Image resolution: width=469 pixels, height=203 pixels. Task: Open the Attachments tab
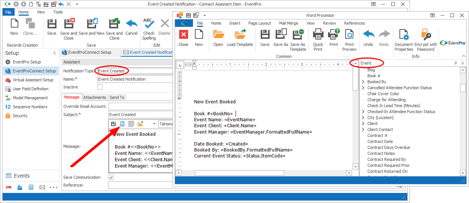click(95, 97)
